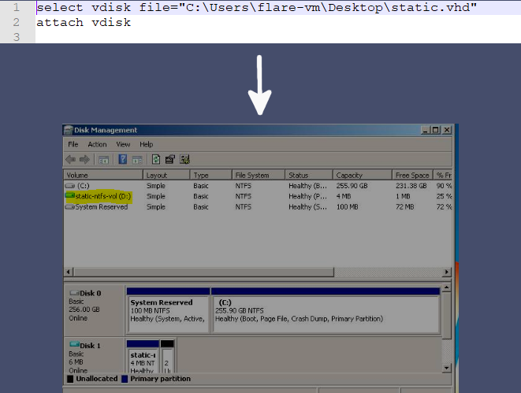The width and height of the screenshot is (521, 393).
Task: Click the Back arrow toolbar icon
Action: click(x=72, y=159)
